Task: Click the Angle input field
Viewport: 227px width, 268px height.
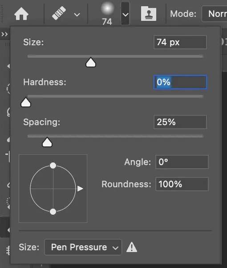Action: (x=182, y=162)
